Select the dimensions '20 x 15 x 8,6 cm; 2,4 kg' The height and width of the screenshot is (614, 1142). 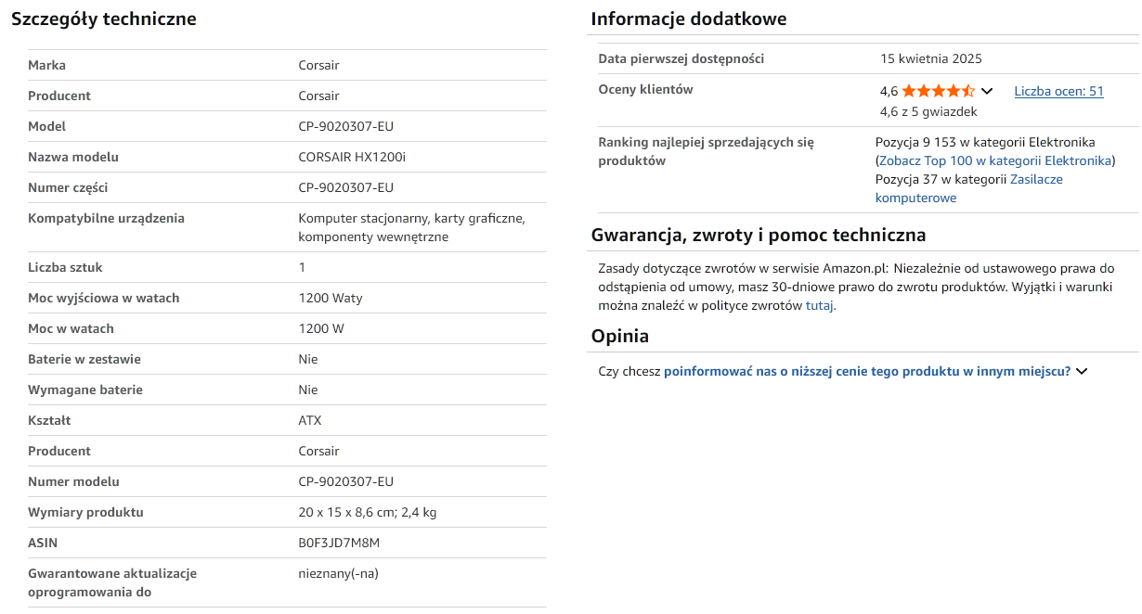click(368, 512)
